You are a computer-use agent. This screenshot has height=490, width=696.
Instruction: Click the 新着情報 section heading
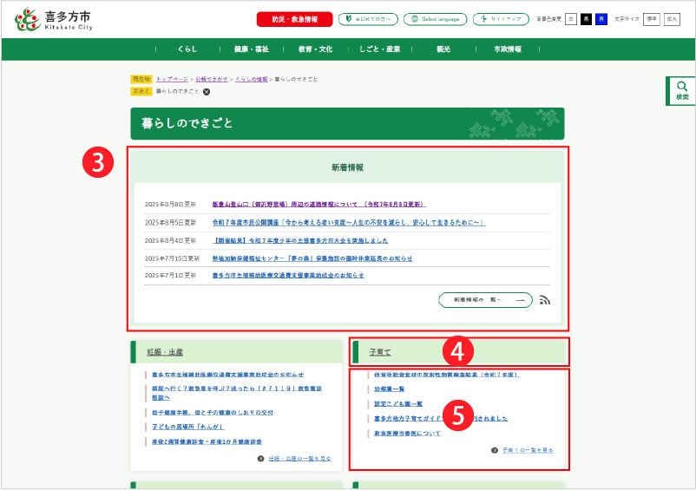[x=347, y=167]
